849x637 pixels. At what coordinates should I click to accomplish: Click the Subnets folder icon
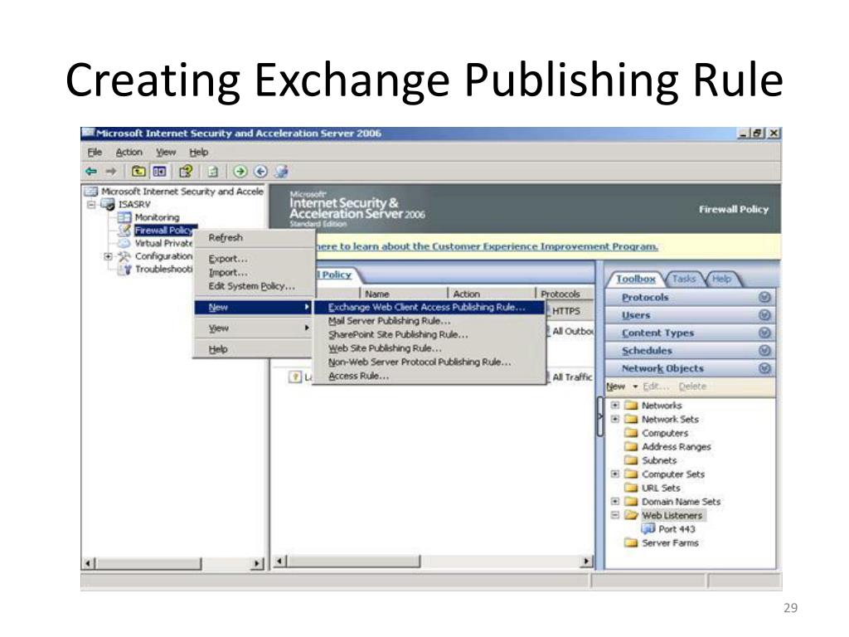pyautogui.click(x=631, y=460)
